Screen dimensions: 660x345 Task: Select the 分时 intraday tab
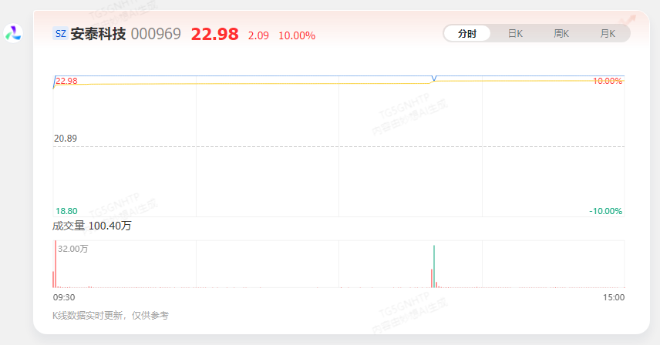[467, 34]
